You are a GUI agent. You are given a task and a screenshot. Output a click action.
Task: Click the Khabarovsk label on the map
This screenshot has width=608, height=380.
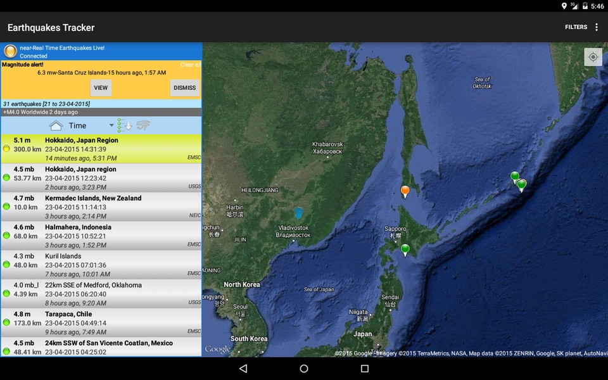click(x=327, y=148)
